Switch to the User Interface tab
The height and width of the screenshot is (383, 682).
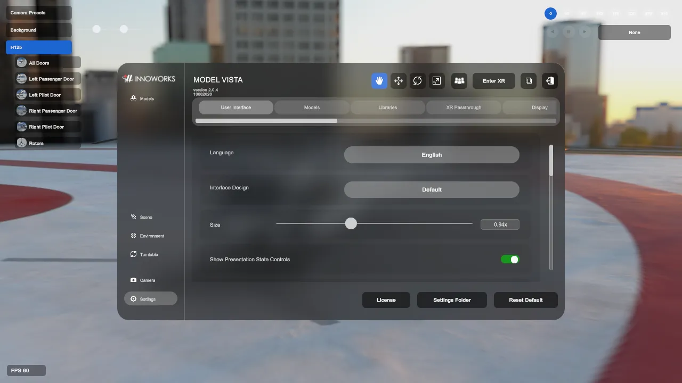click(x=236, y=107)
